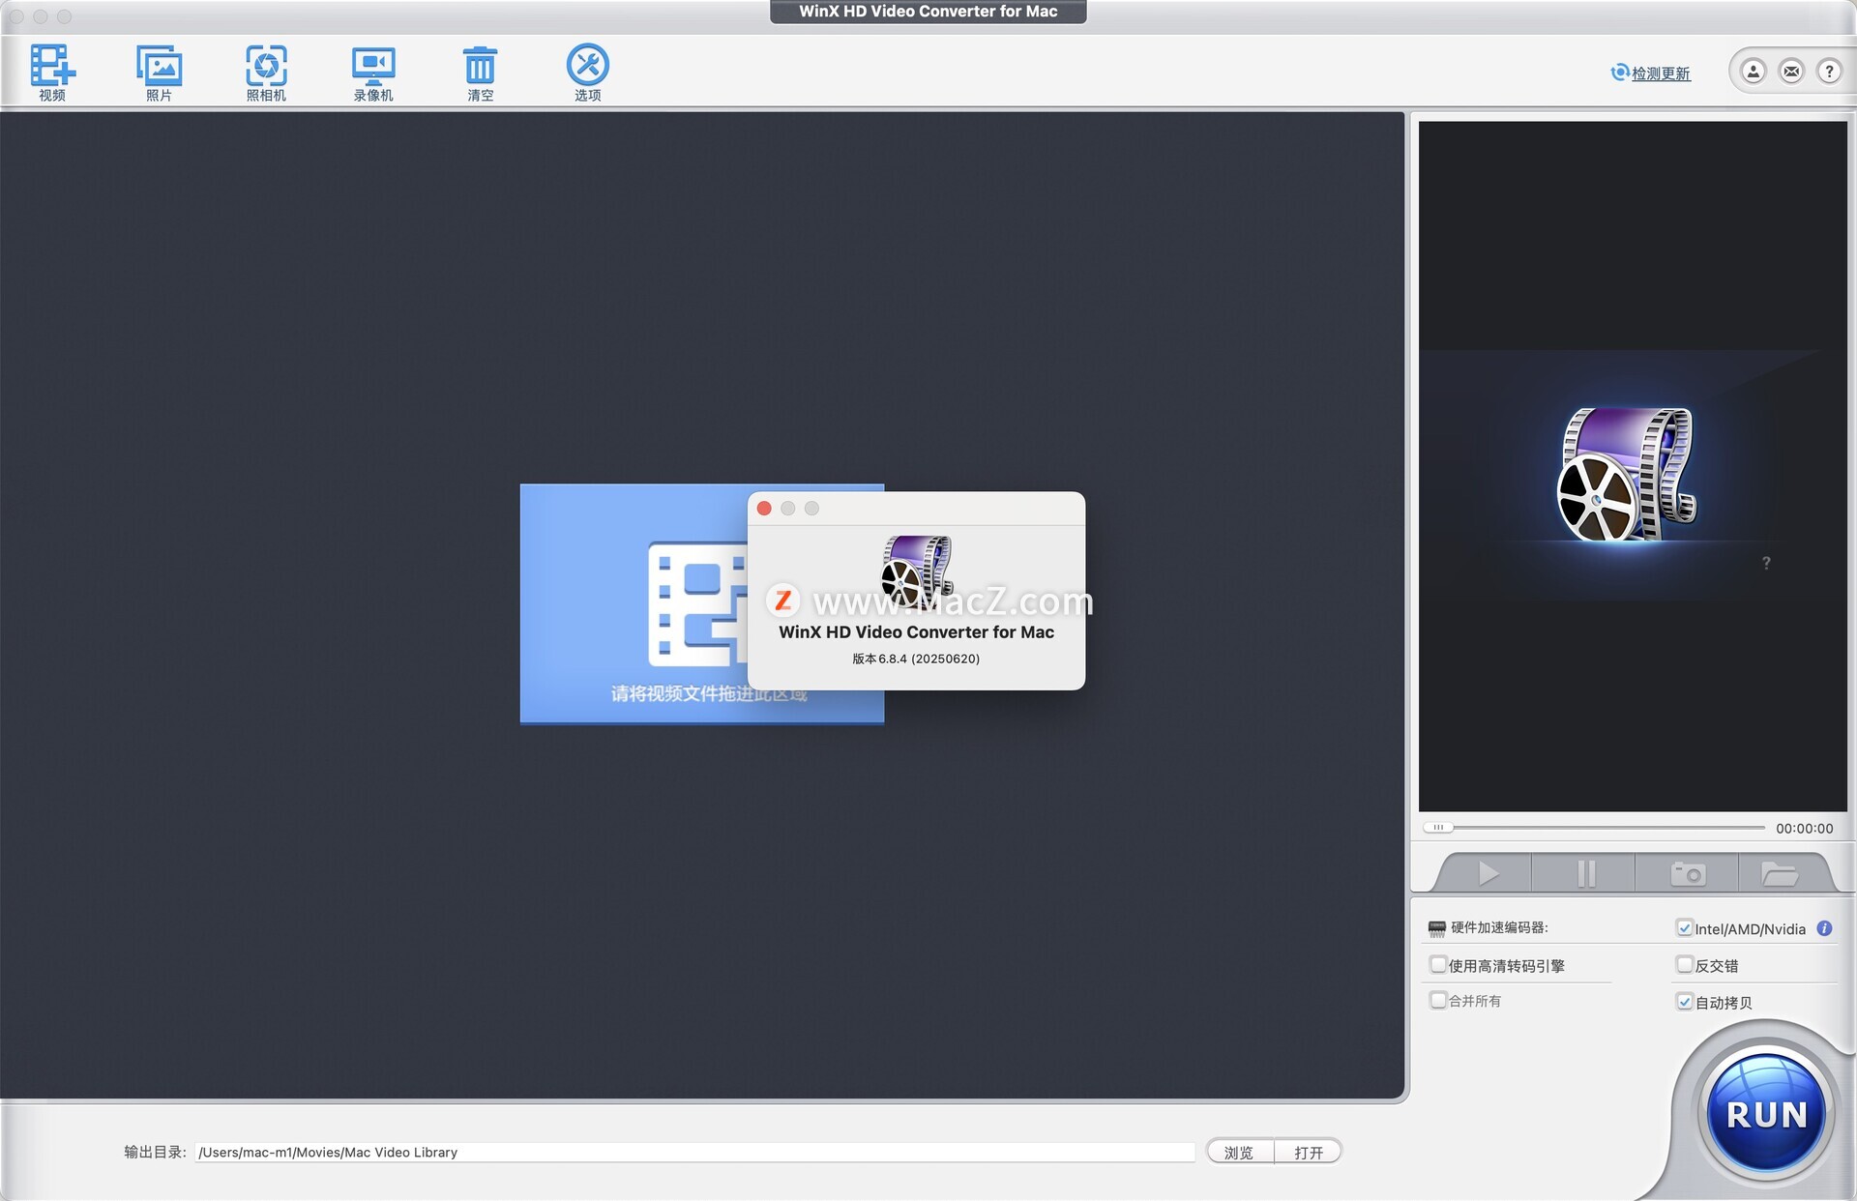Enable 使用高清转码引擎 checkbox

(x=1438, y=964)
